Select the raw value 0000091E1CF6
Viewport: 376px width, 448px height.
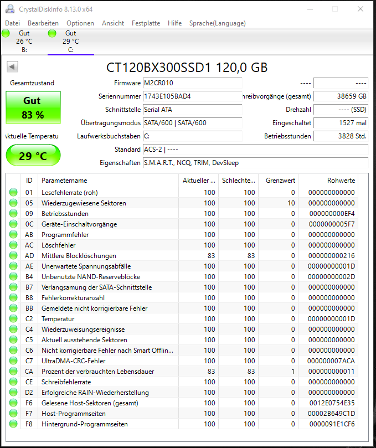click(x=332, y=424)
